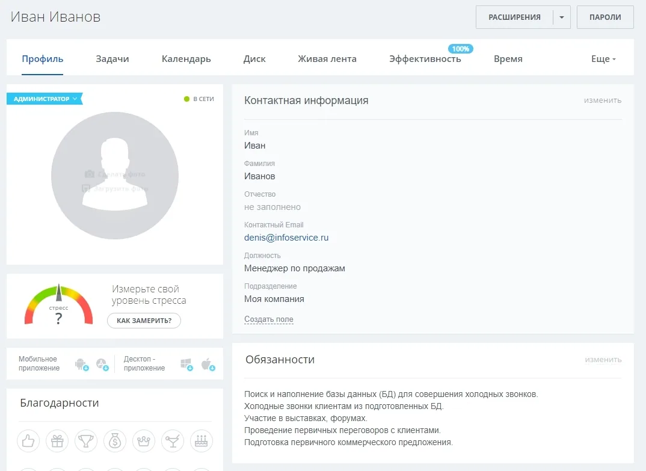Open the Задачи tab
The image size is (646, 471).
click(112, 59)
